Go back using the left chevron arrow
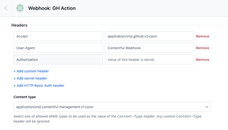This screenshot has height=130, width=228. [x=6, y=8]
